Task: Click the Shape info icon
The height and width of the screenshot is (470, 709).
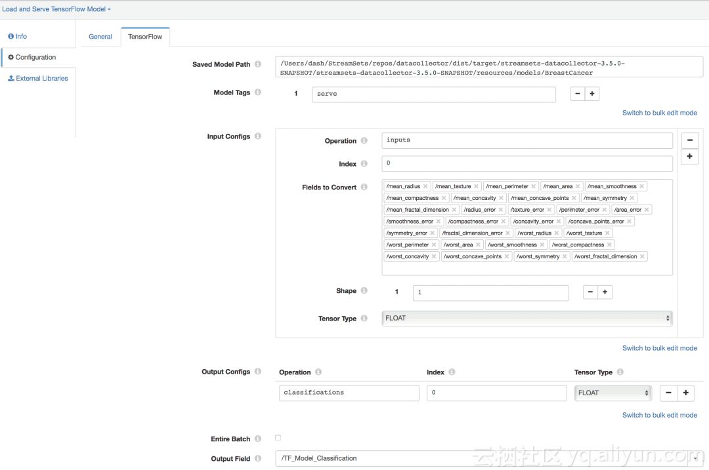Action: 364,290
